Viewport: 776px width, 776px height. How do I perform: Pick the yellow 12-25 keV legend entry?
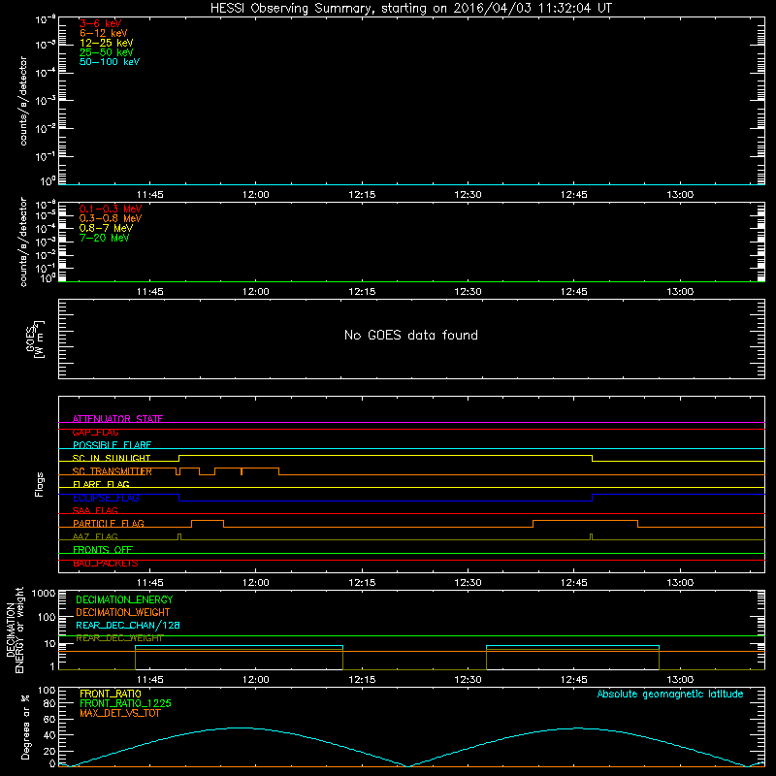[106, 43]
